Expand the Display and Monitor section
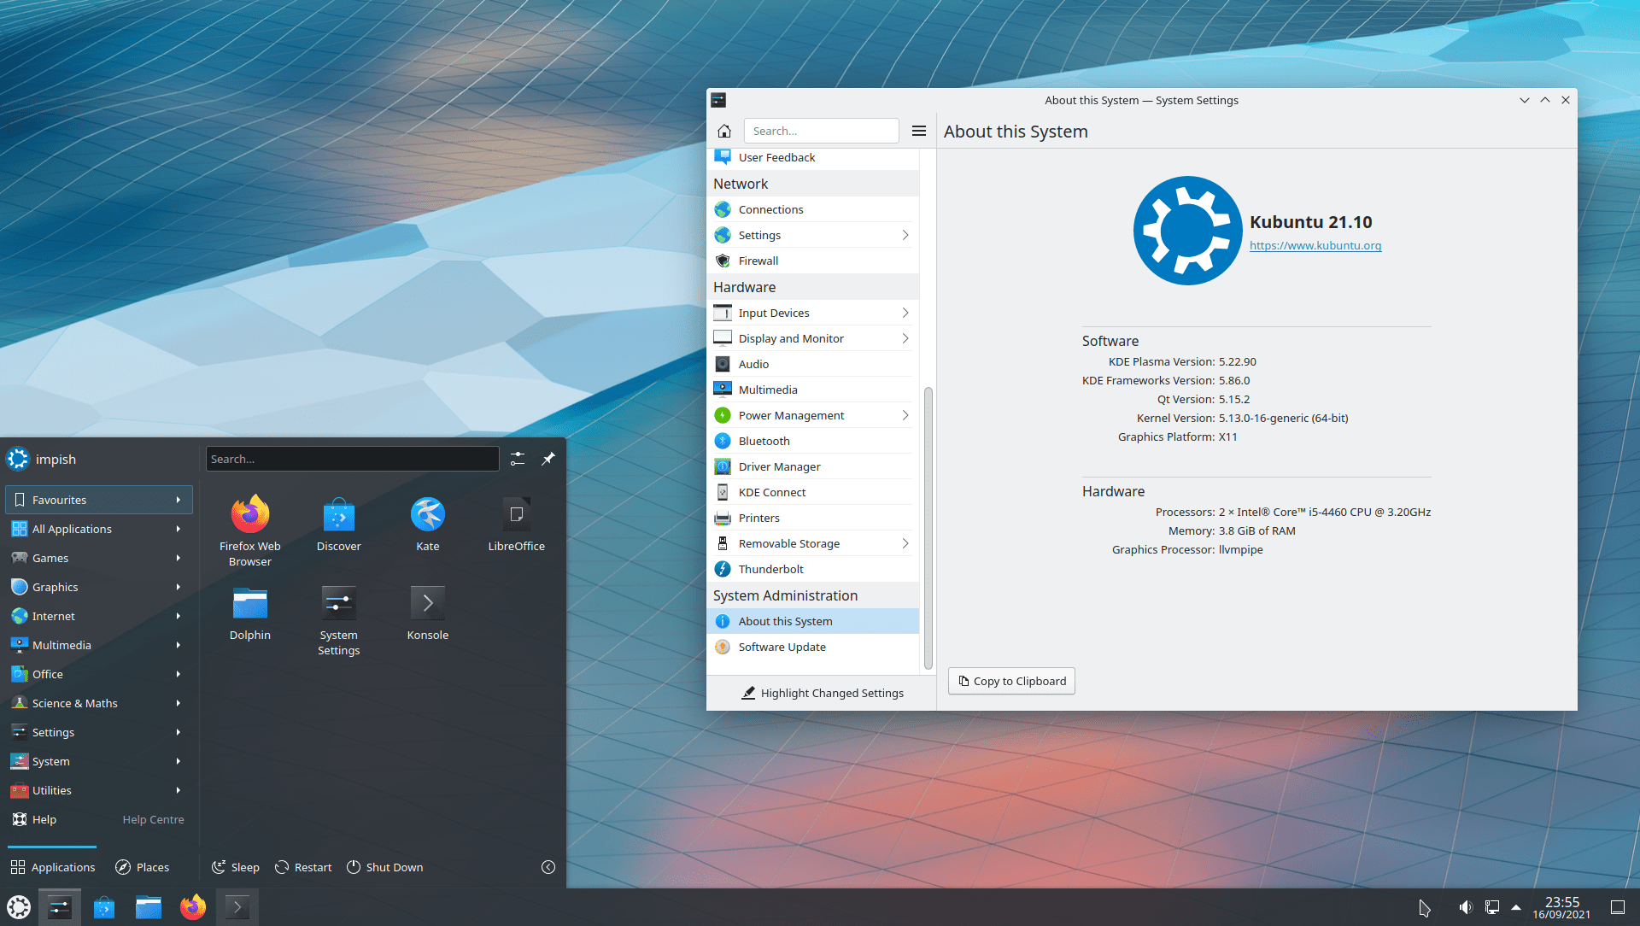The width and height of the screenshot is (1640, 926). click(x=904, y=337)
